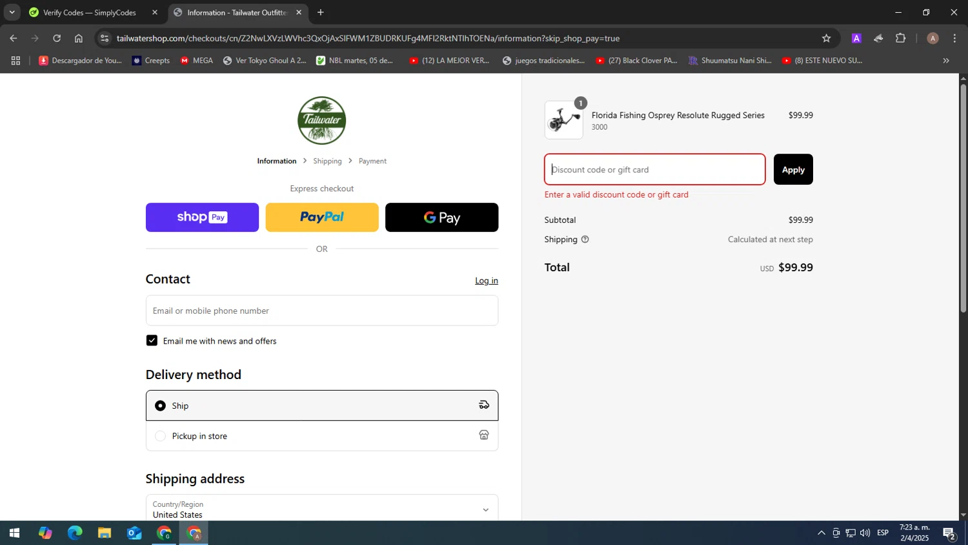The height and width of the screenshot is (545, 968).
Task: Close the Verify Codes tab
Action: [x=154, y=12]
